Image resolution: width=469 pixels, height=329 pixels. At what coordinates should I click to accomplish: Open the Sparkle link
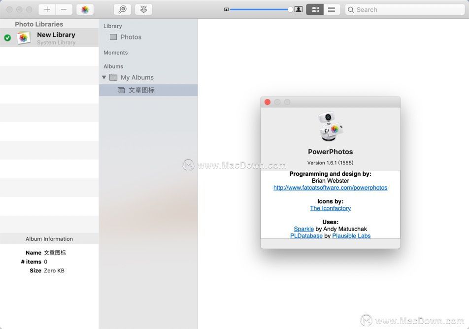coord(303,229)
